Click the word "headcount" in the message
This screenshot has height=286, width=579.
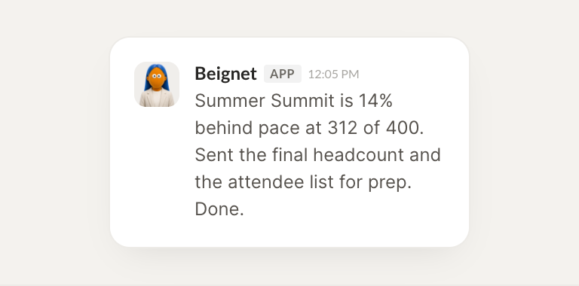point(358,155)
